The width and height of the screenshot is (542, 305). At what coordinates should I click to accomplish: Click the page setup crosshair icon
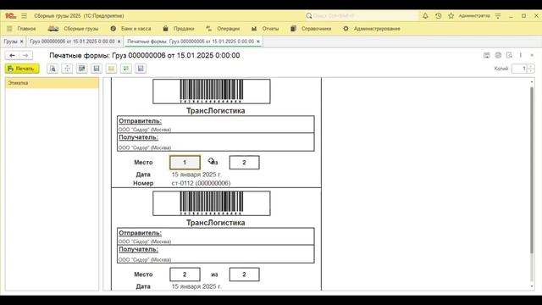[67, 69]
